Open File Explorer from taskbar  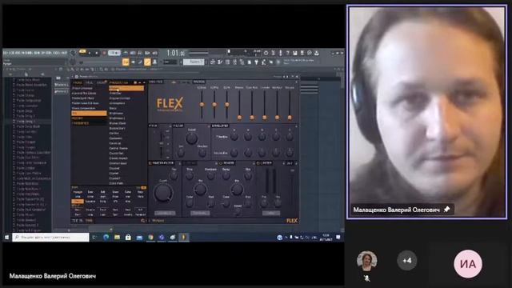click(117, 238)
